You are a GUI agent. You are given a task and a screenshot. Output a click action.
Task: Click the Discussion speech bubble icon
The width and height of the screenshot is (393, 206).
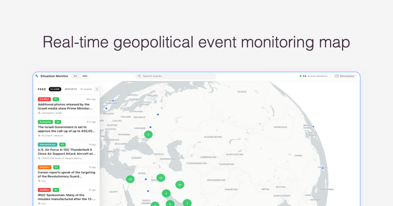337,76
